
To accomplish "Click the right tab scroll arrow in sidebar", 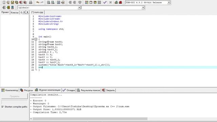I will pos(27,12).
